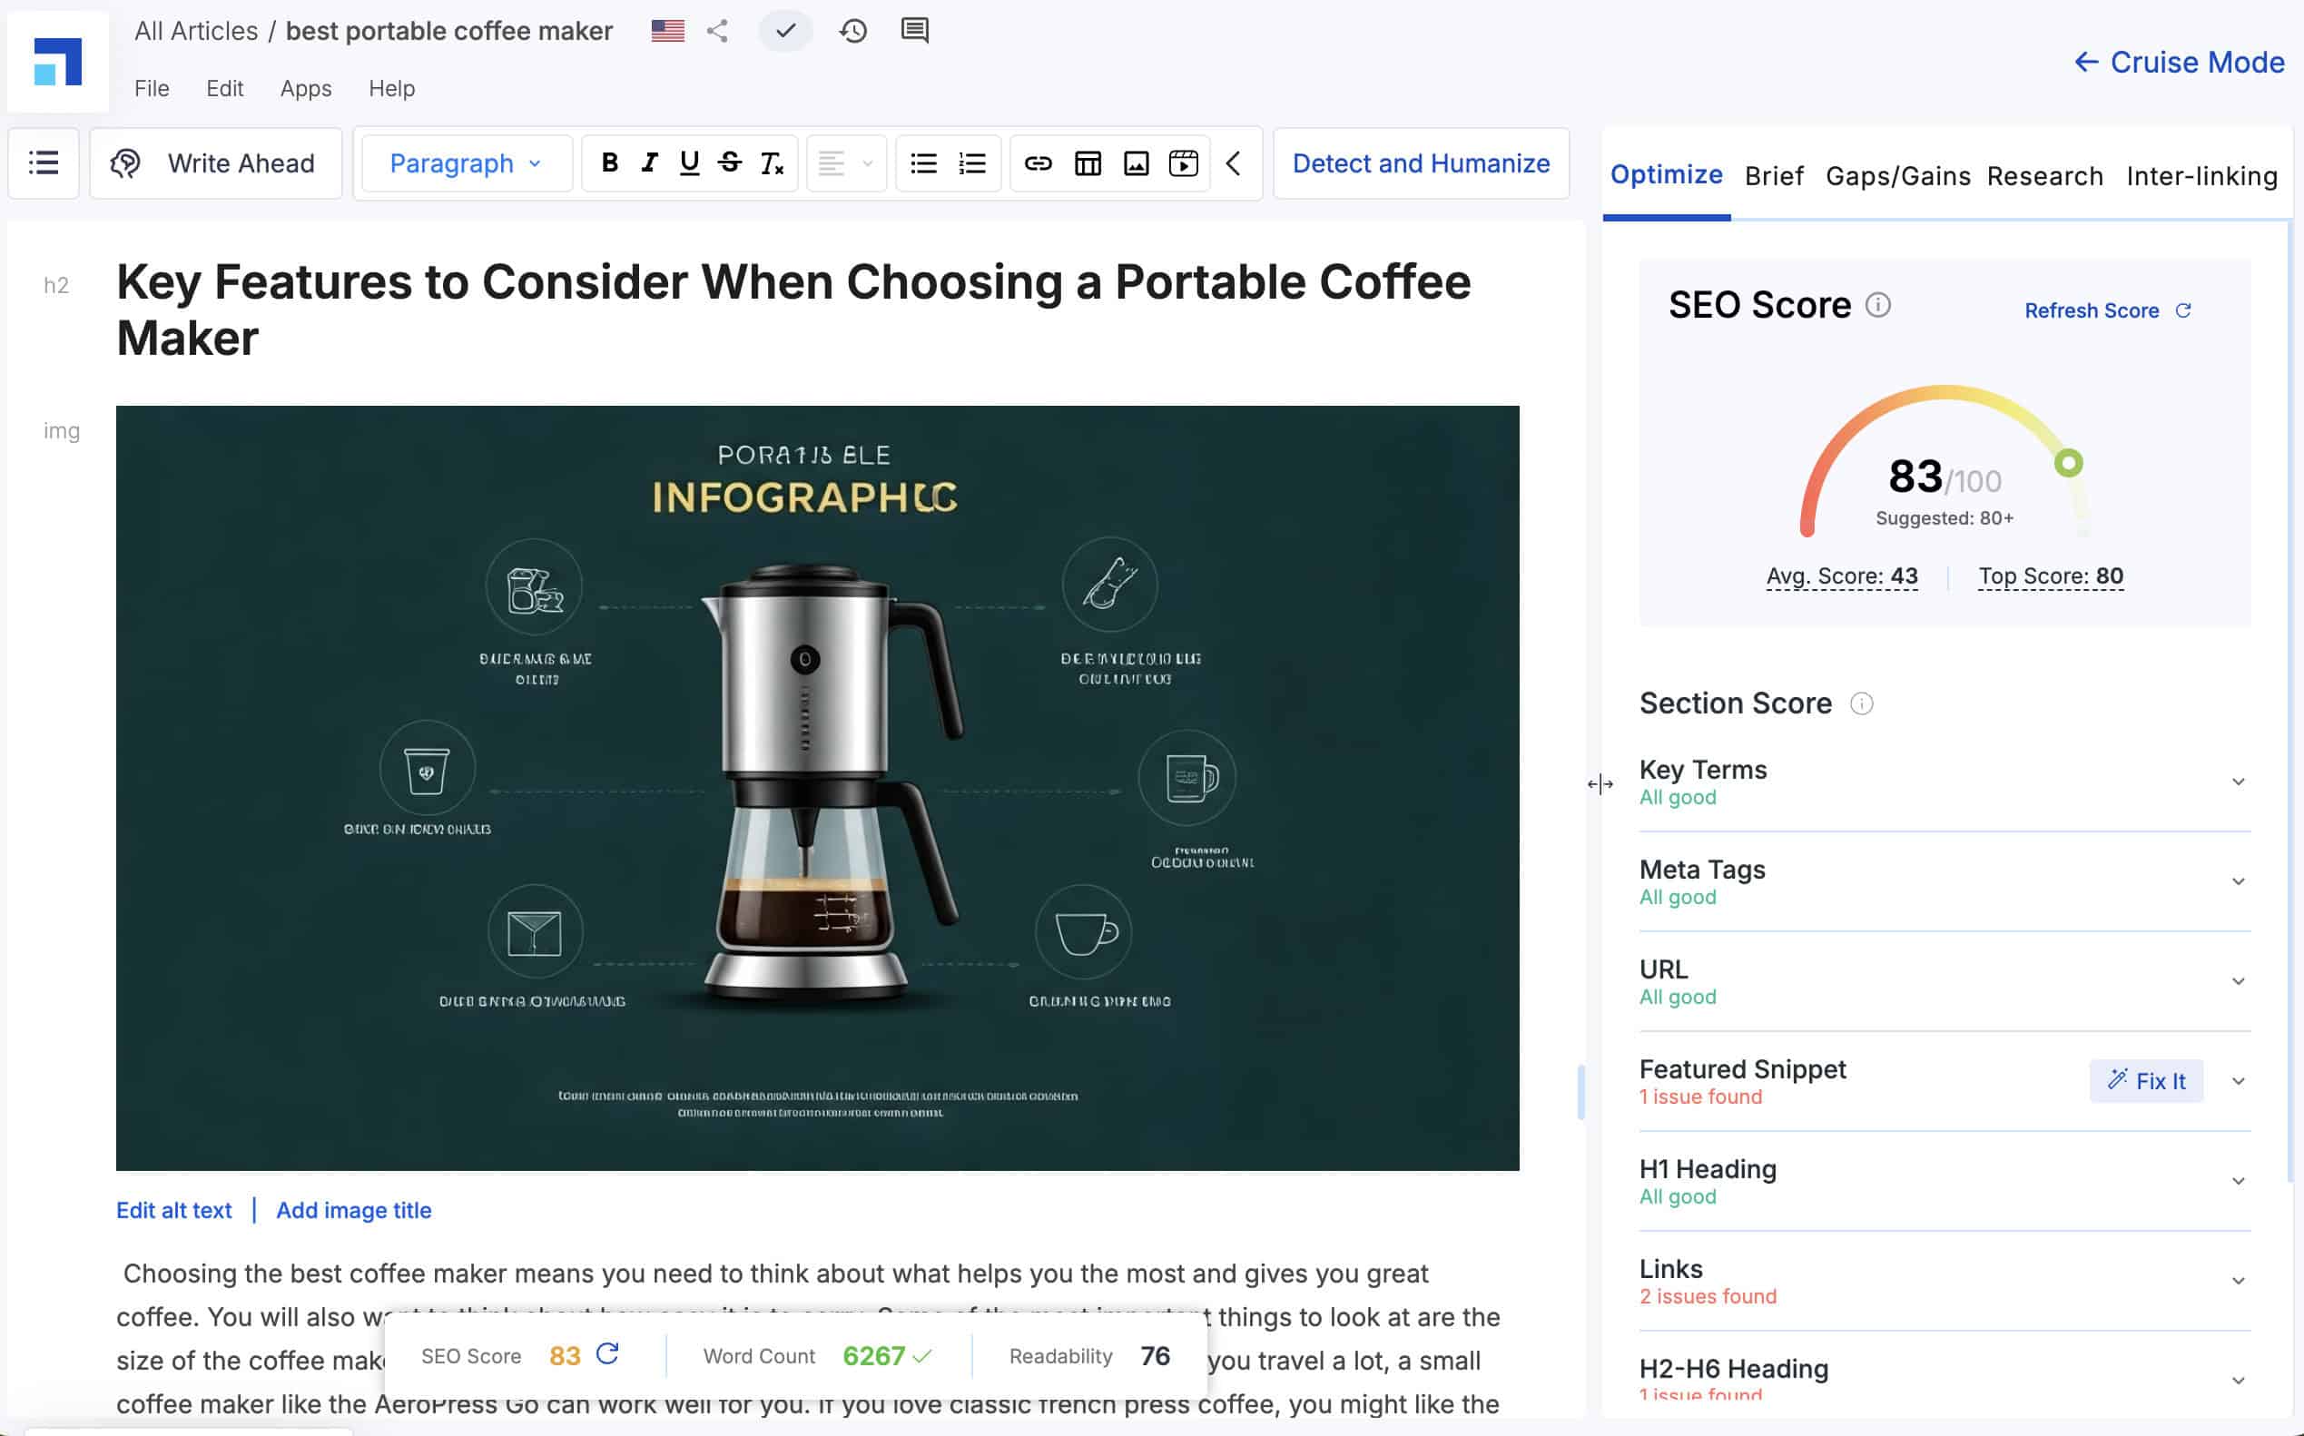Toggle italic formatting

point(650,163)
